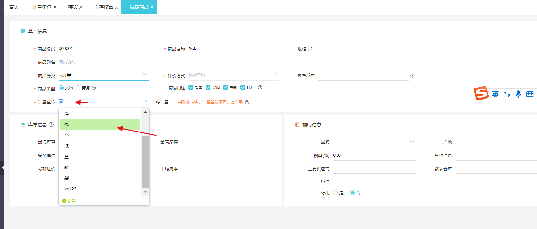This screenshot has height=229, width=537.
Task: Click help icon next to 参考成本
Action: [412, 75]
